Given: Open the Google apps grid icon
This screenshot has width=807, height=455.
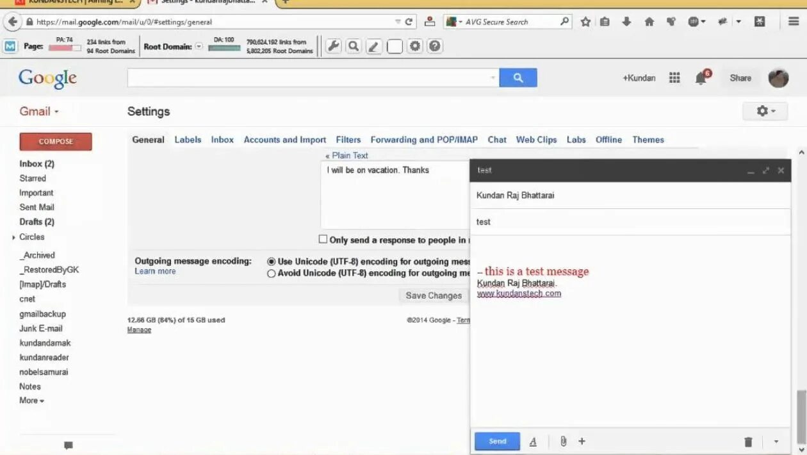Looking at the screenshot, I should coord(674,78).
